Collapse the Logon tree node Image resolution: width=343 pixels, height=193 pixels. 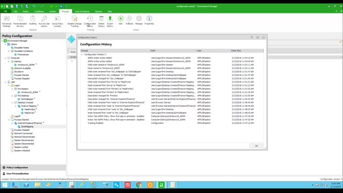click(9, 85)
